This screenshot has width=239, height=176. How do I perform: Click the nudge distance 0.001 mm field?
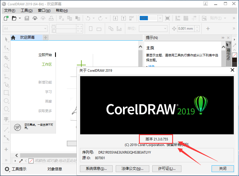tap(186, 29)
